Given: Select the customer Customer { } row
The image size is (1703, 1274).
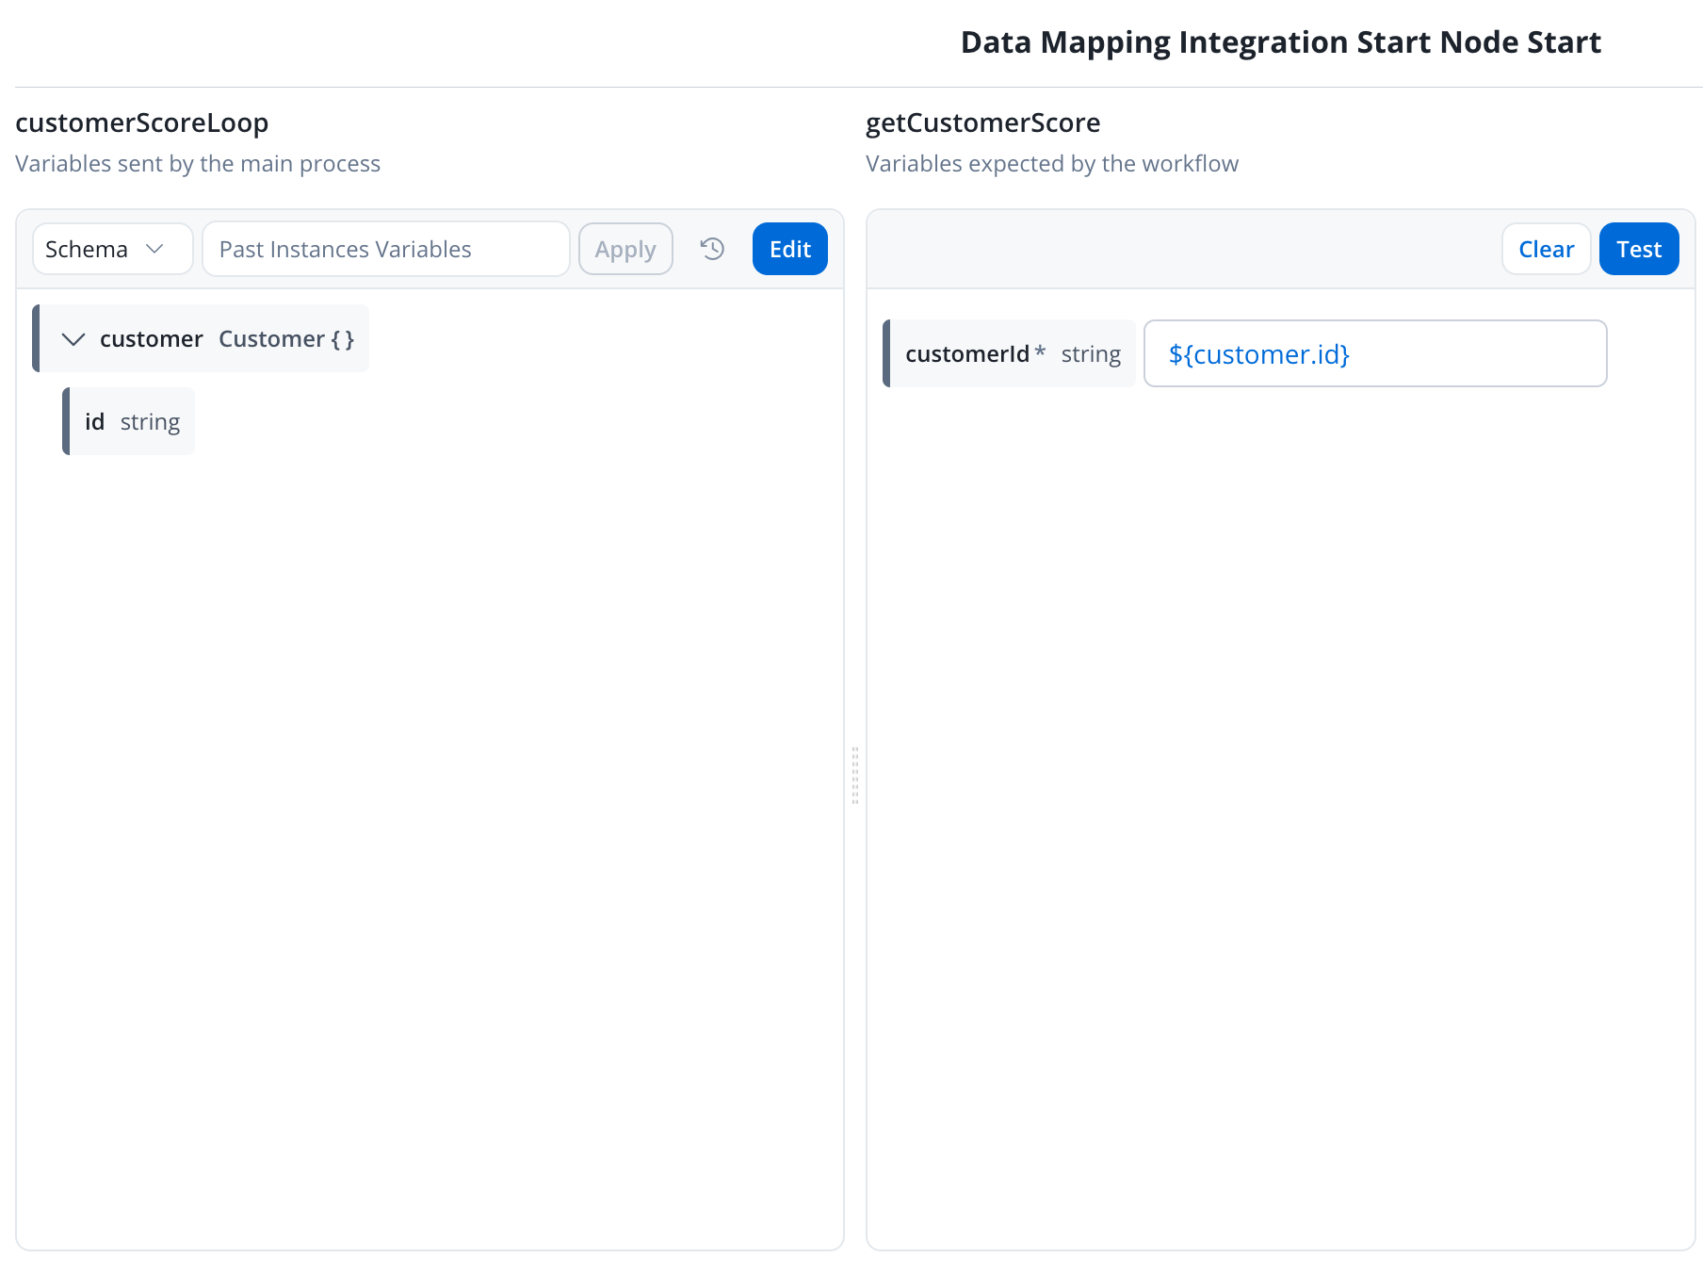Looking at the screenshot, I should pos(201,338).
